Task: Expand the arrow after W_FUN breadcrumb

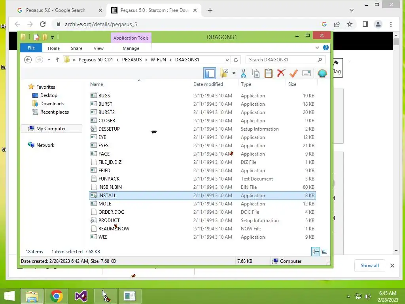Action: pyautogui.click(x=171, y=60)
